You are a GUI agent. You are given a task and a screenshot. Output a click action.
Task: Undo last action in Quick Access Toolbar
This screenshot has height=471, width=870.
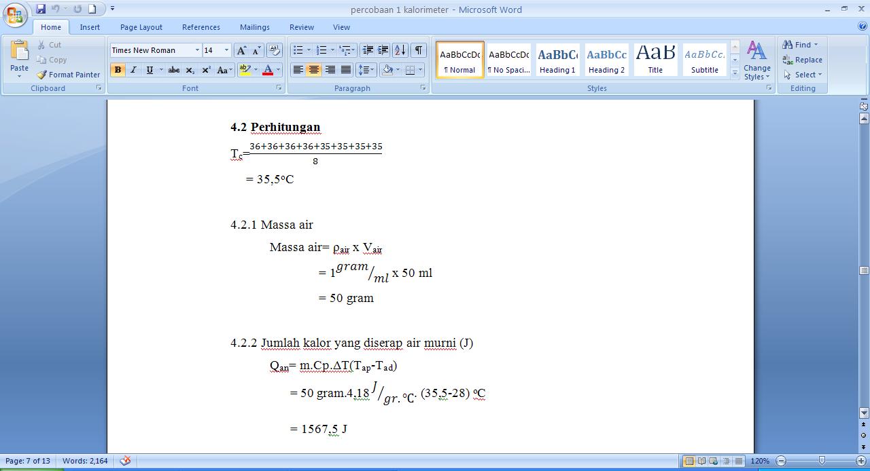(56, 9)
